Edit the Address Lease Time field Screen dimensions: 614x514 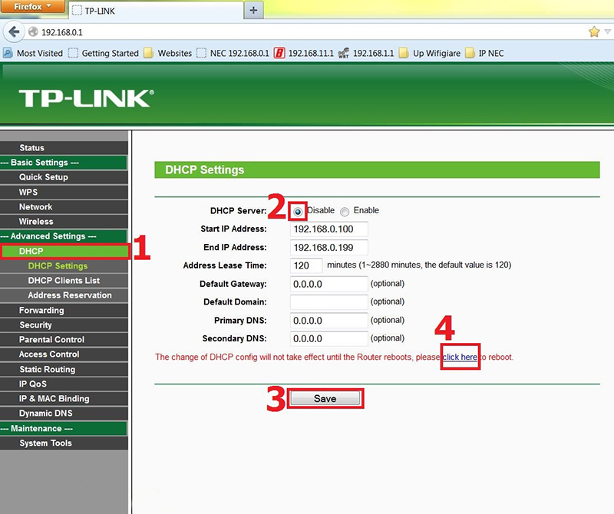(x=306, y=265)
